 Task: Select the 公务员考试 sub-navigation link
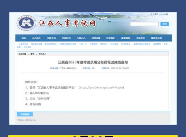(23, 44)
